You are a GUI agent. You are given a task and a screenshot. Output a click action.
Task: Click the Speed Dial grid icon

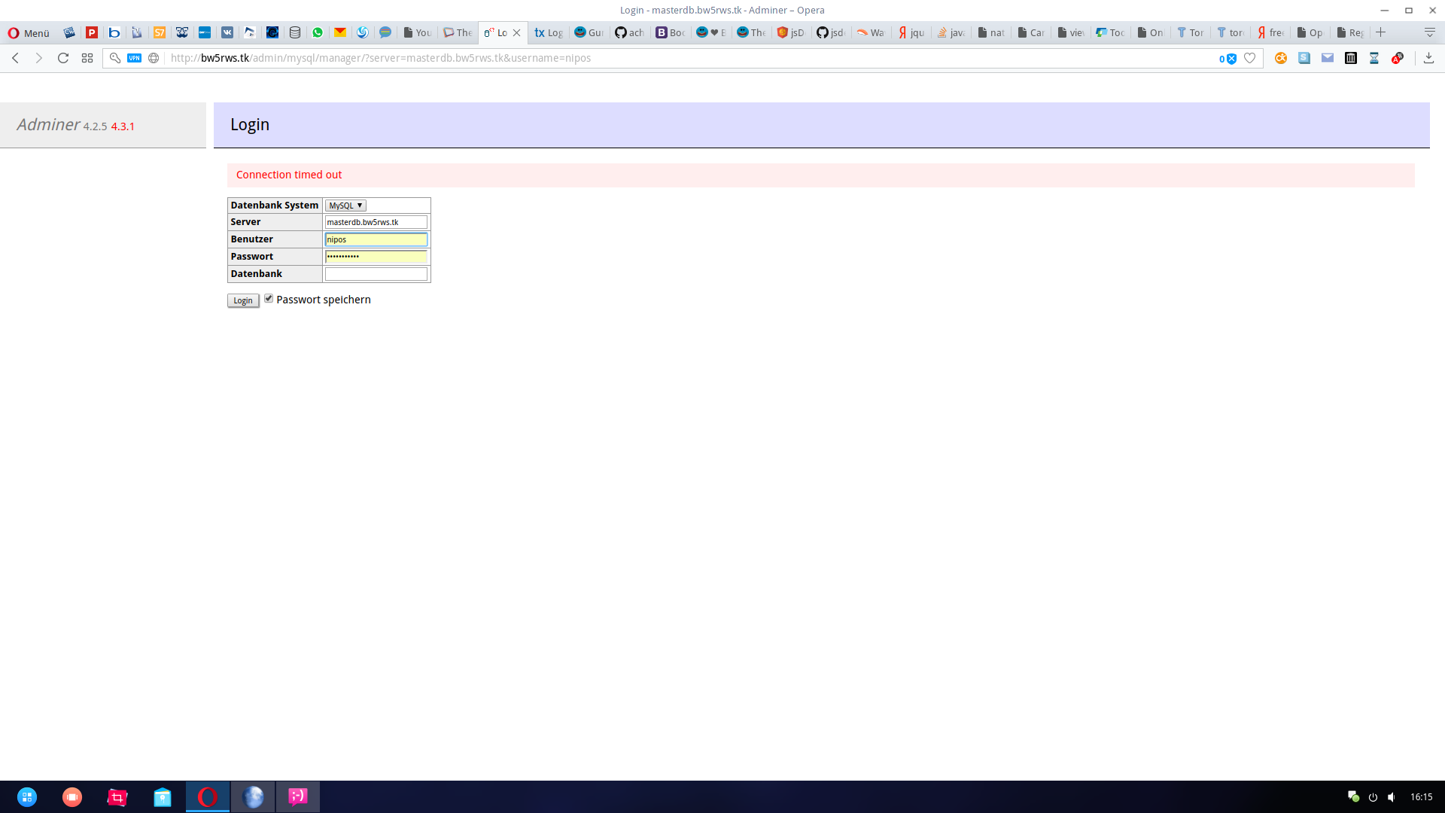point(87,58)
